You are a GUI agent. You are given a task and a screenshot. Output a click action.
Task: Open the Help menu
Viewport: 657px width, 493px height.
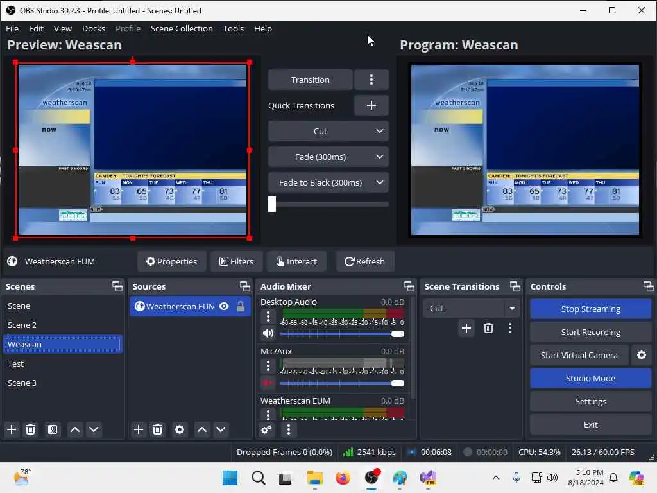(x=262, y=28)
